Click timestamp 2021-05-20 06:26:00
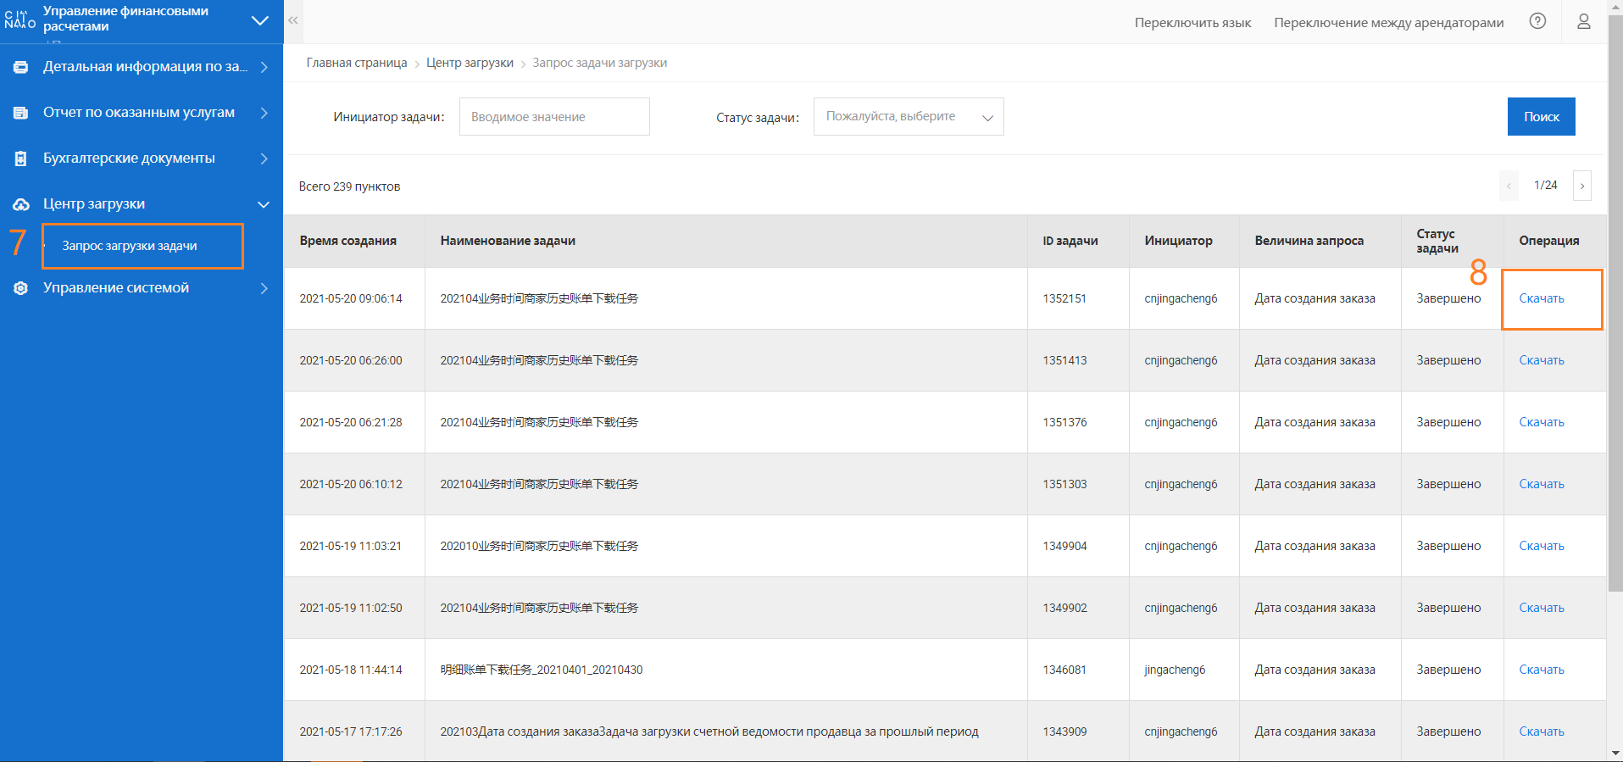 pyautogui.click(x=351, y=360)
